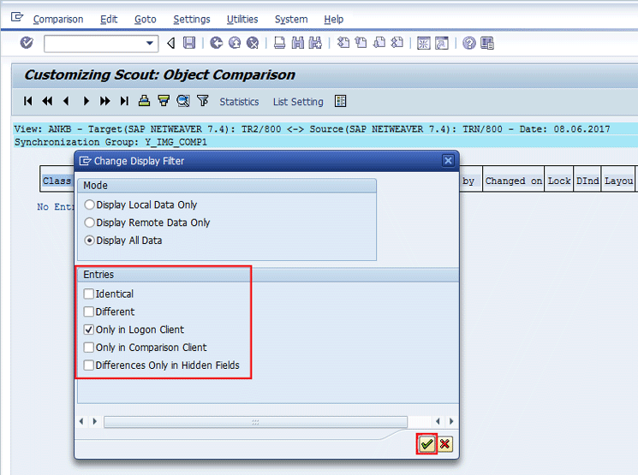Click the red X cancel button in dialog
Viewport: 638px width, 475px height.
pyautogui.click(x=444, y=444)
